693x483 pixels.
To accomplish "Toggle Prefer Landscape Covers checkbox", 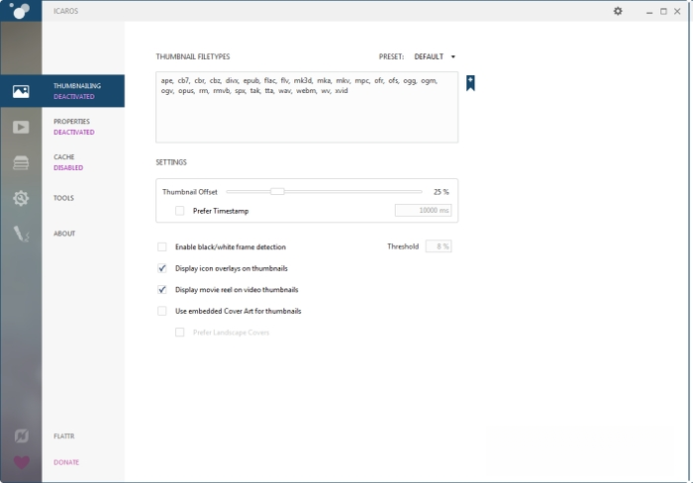I will pyautogui.click(x=179, y=333).
